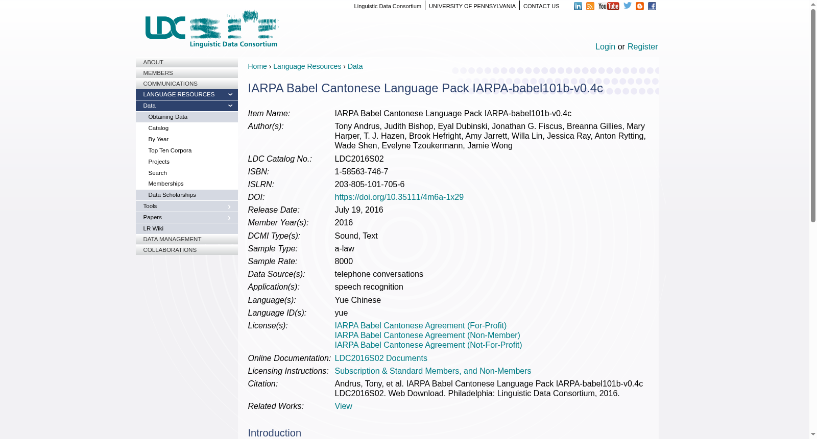
Task: Select Catalog in sidebar
Action: pyautogui.click(x=187, y=128)
